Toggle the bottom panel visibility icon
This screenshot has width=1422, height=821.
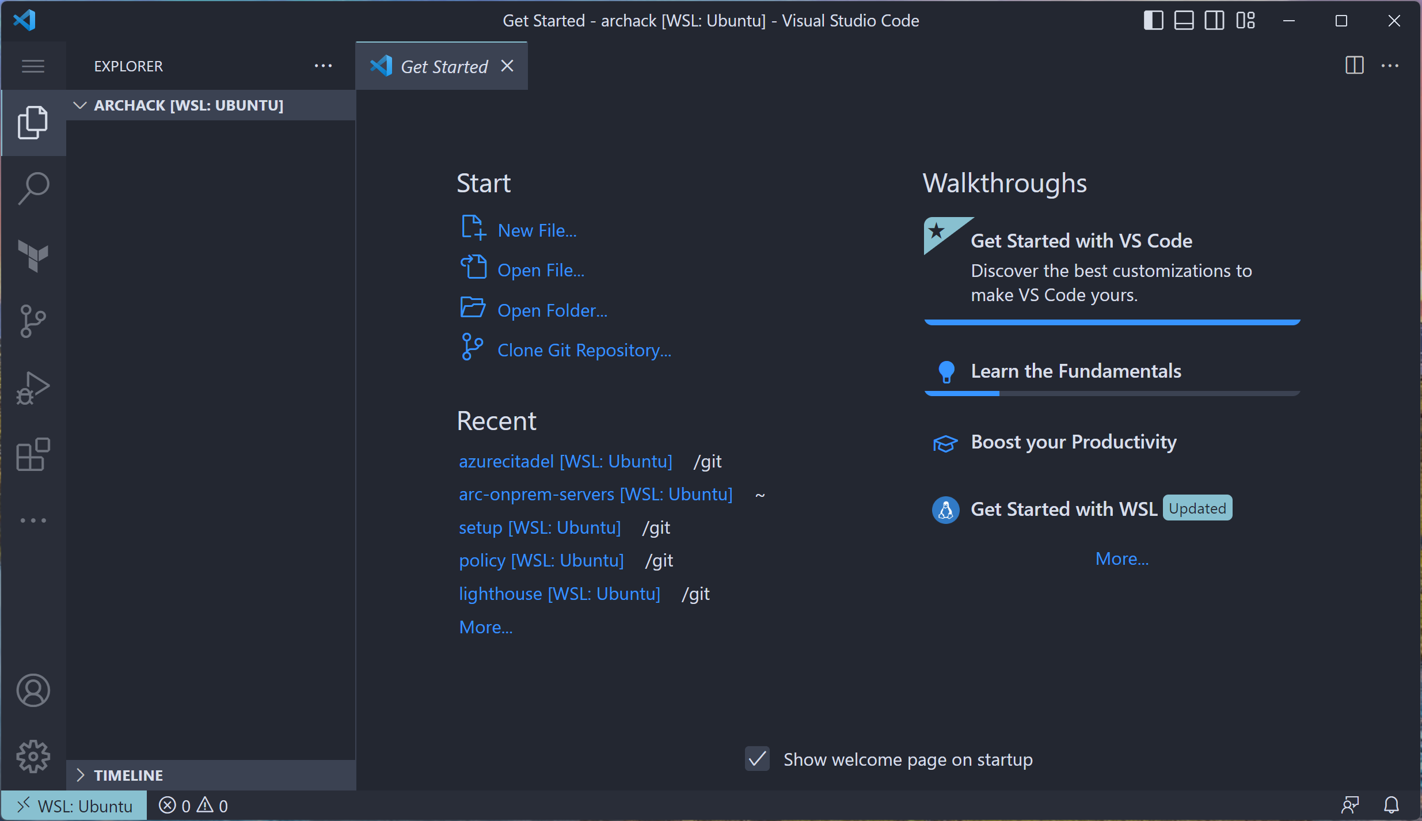pos(1184,20)
